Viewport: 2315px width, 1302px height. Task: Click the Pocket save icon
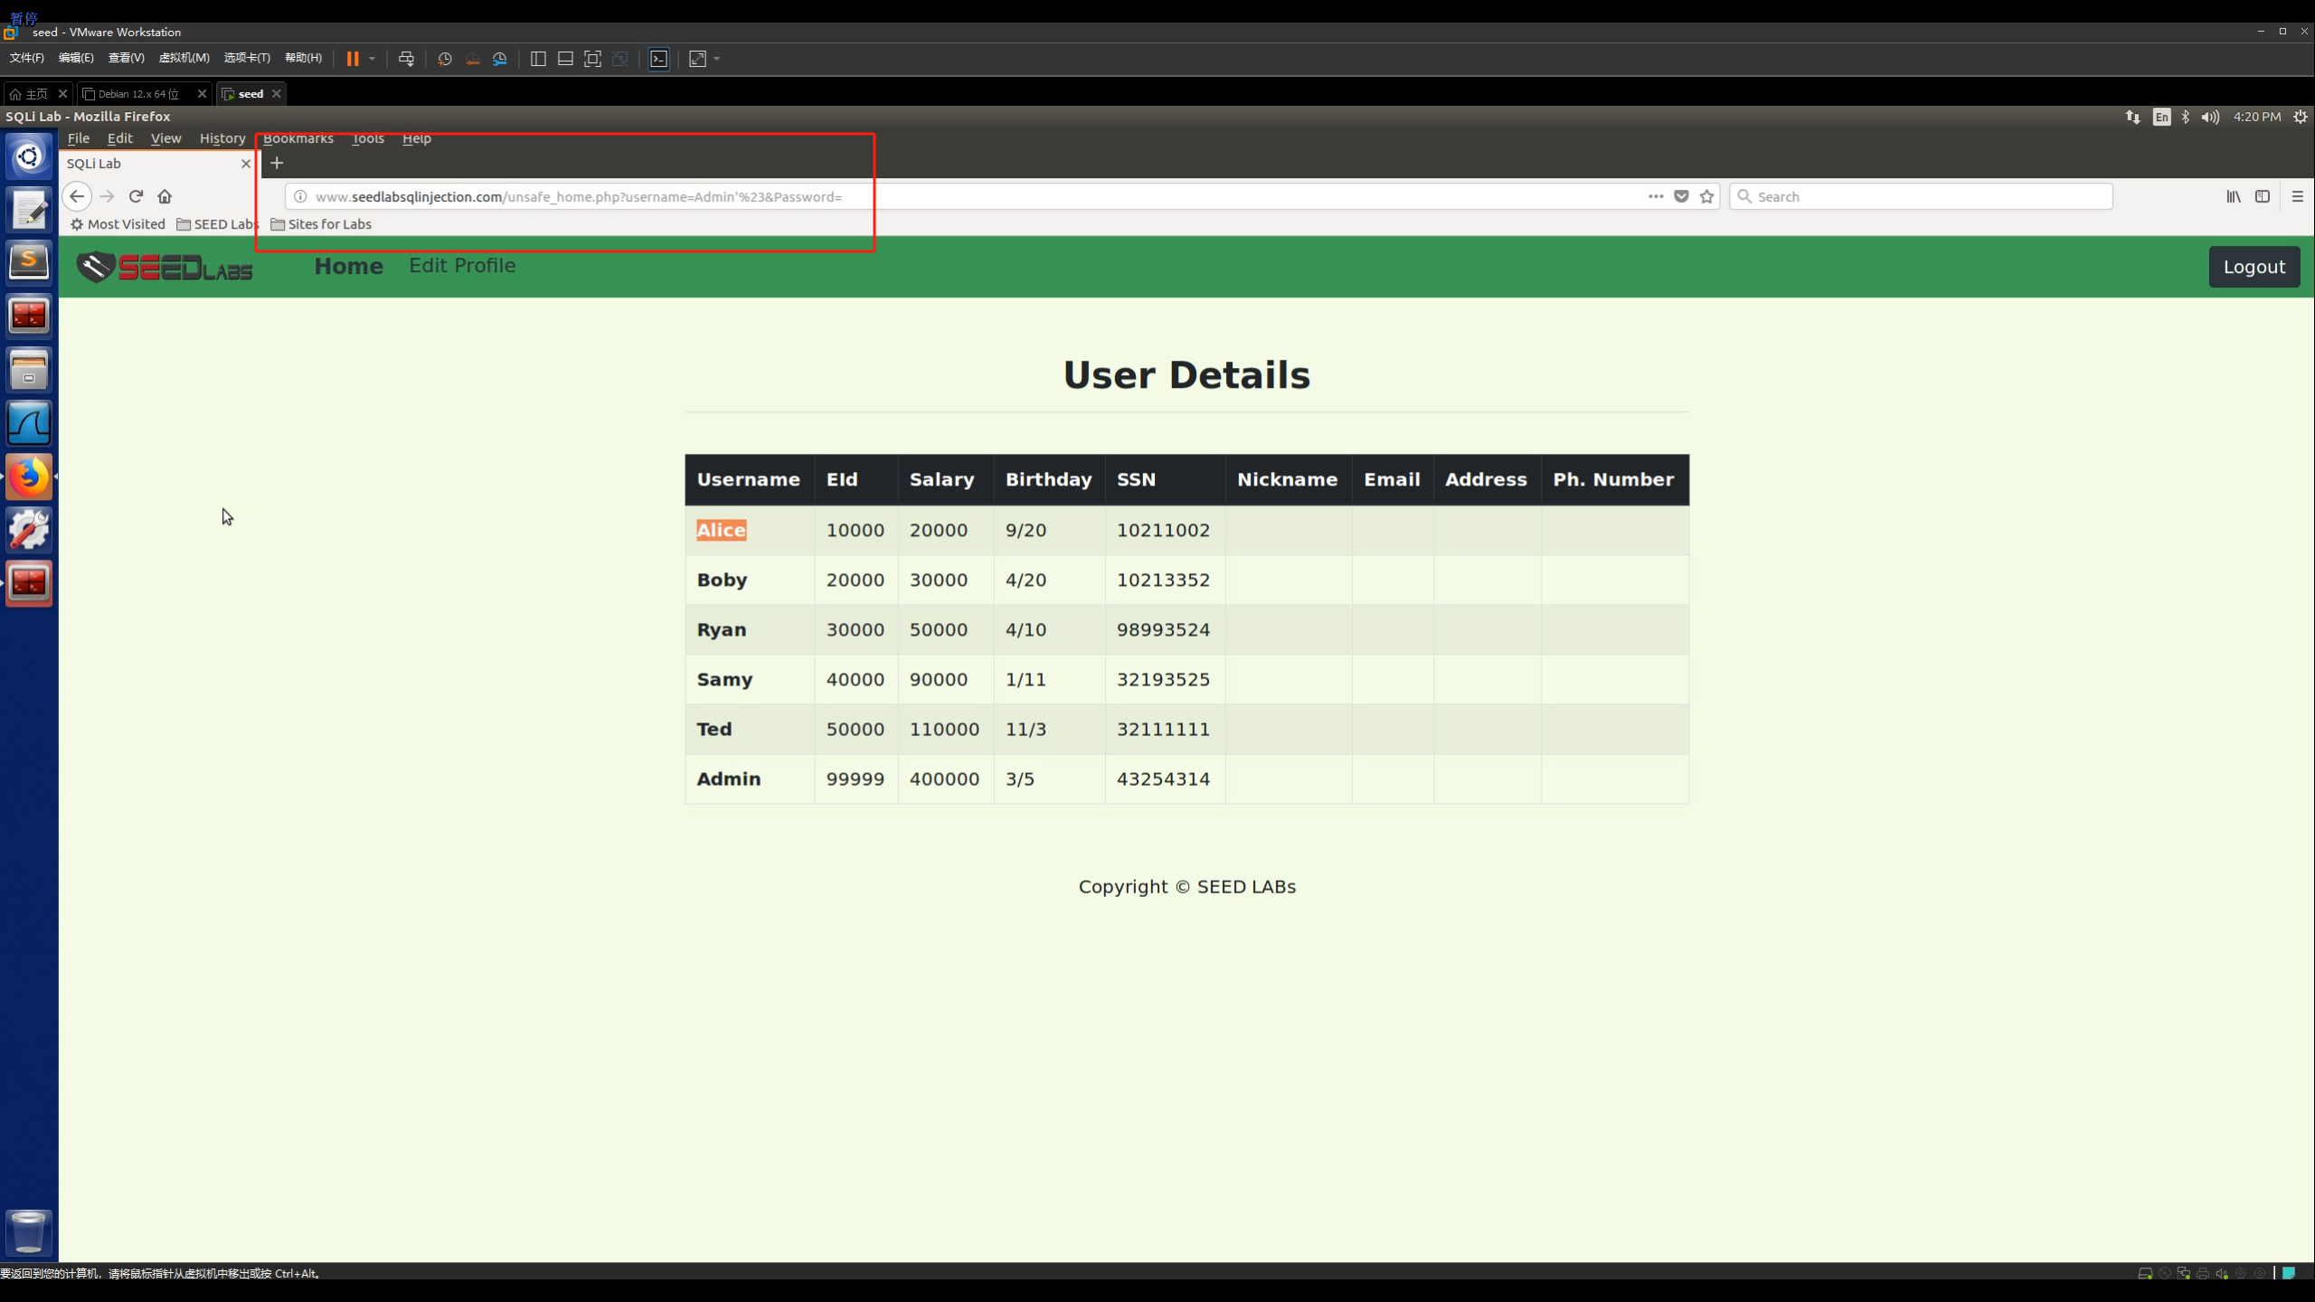click(x=1681, y=196)
